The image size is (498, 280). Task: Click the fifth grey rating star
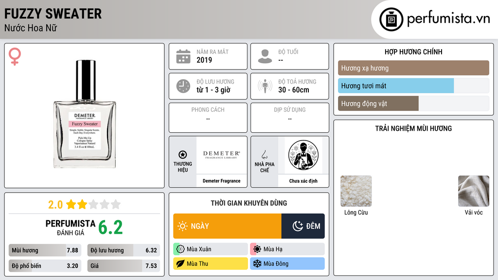pos(116,204)
